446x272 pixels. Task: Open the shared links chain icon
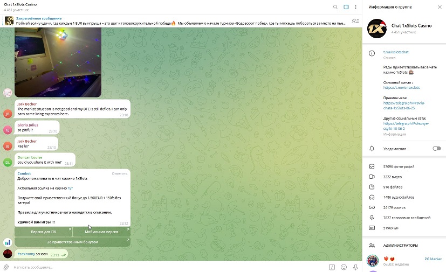[x=372, y=207]
